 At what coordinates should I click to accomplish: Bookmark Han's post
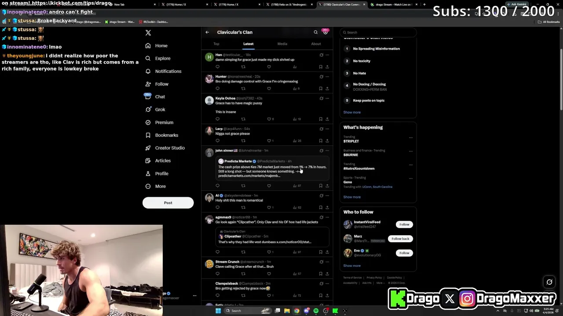[x=321, y=67]
